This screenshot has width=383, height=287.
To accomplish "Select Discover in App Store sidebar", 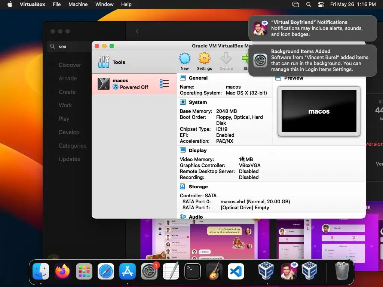I will pos(70,65).
